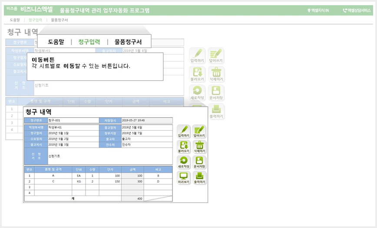Click unit cell 'KG'
The height and width of the screenshot is (228, 377).
[x=79, y=181]
